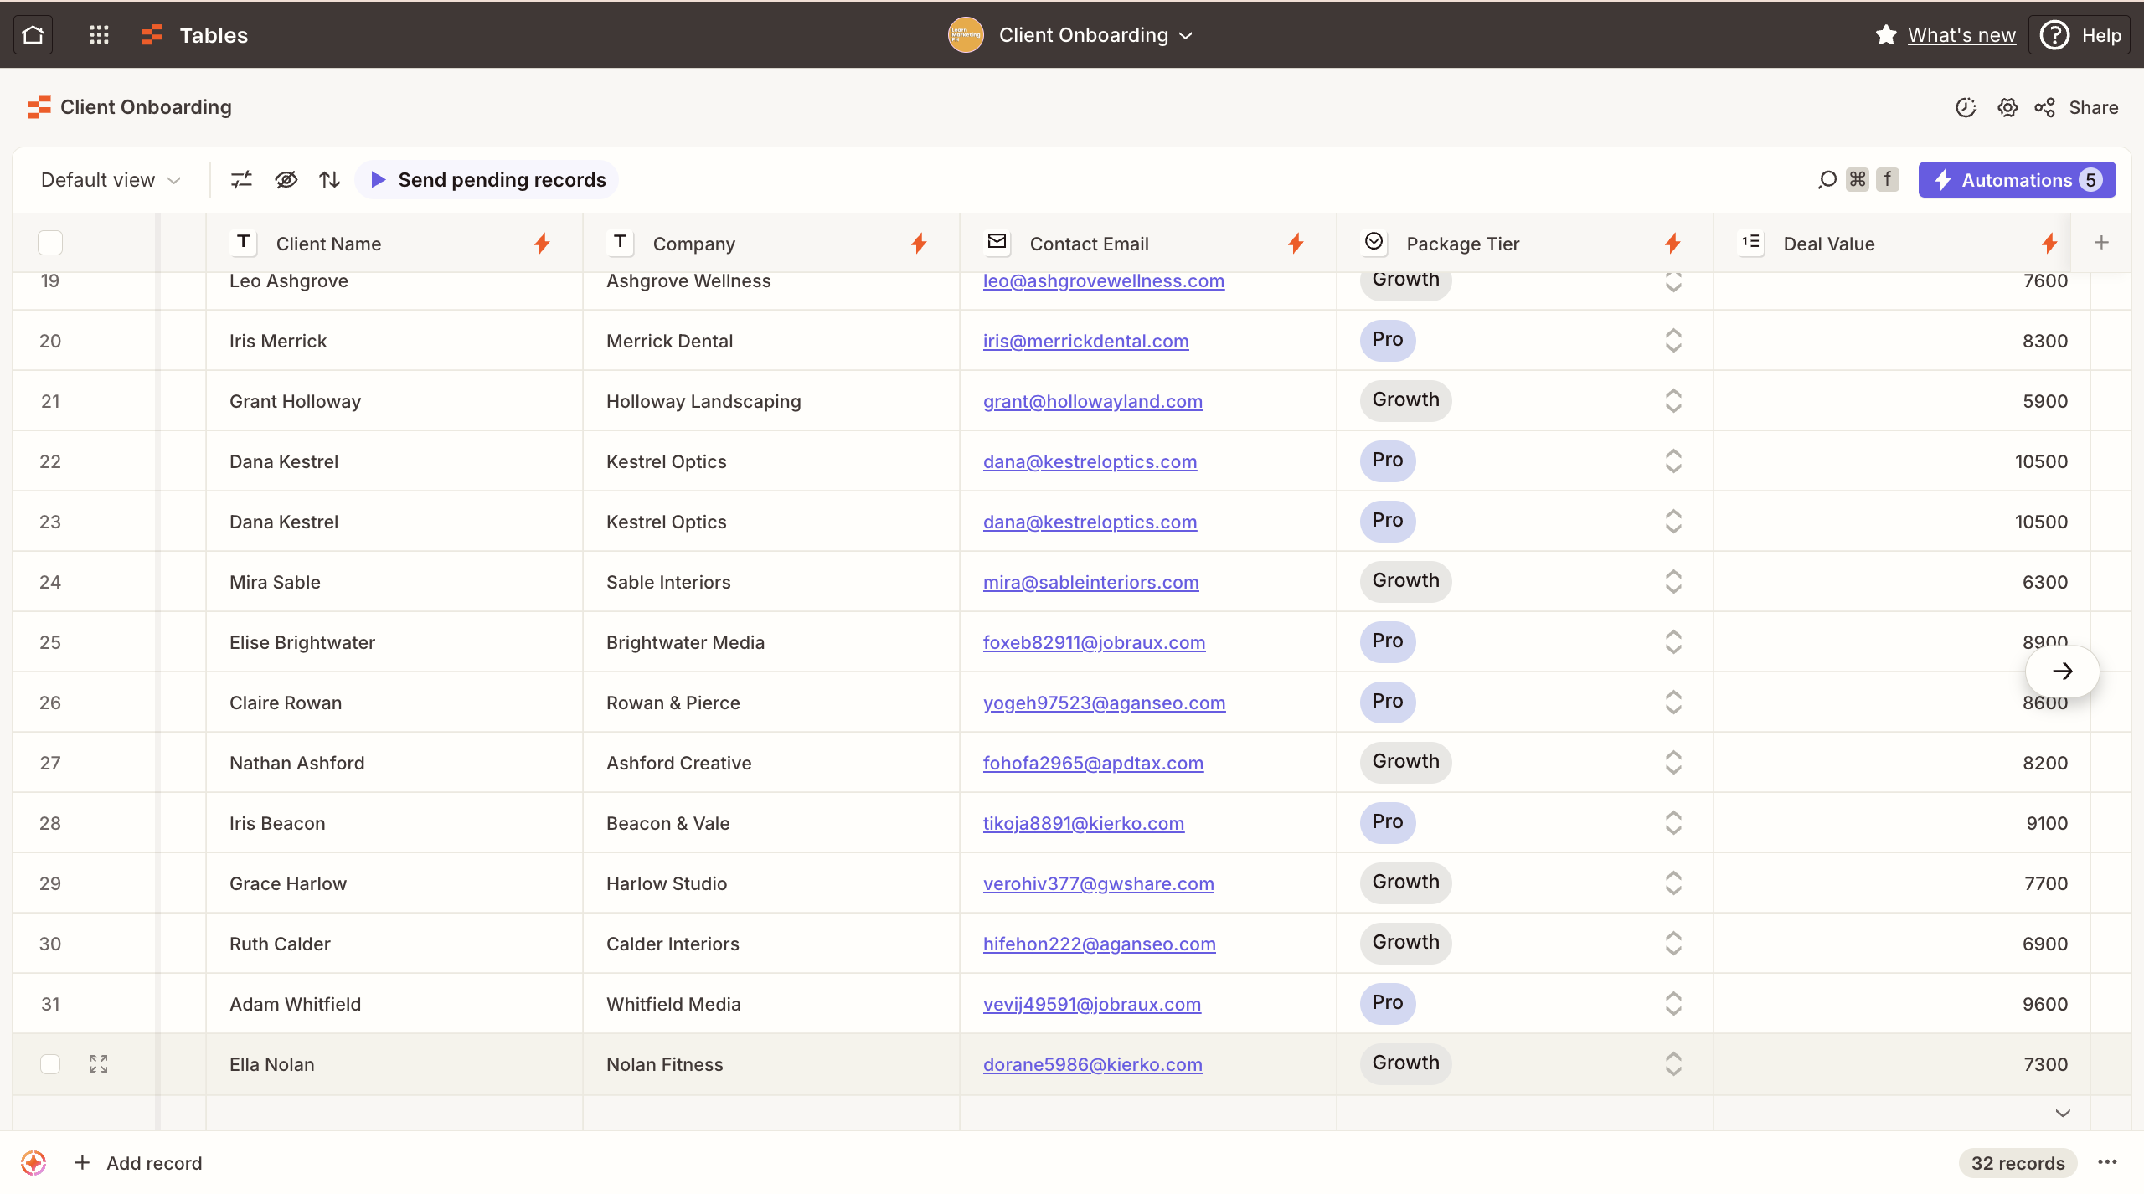Viewport: 2144px width, 1194px height.
Task: Click the Client Name column header
Action: (394, 244)
